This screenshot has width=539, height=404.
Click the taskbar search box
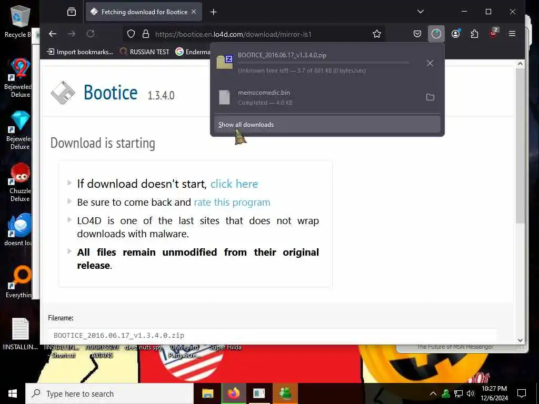[109, 393]
